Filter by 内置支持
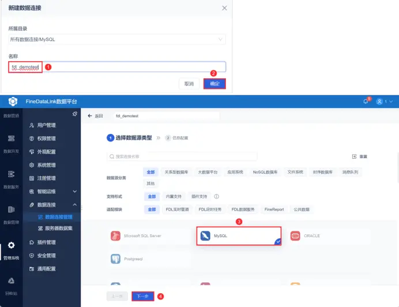This screenshot has width=399, height=307. tap(174, 196)
